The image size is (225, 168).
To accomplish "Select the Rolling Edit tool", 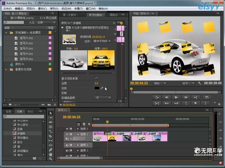I will (50, 127).
